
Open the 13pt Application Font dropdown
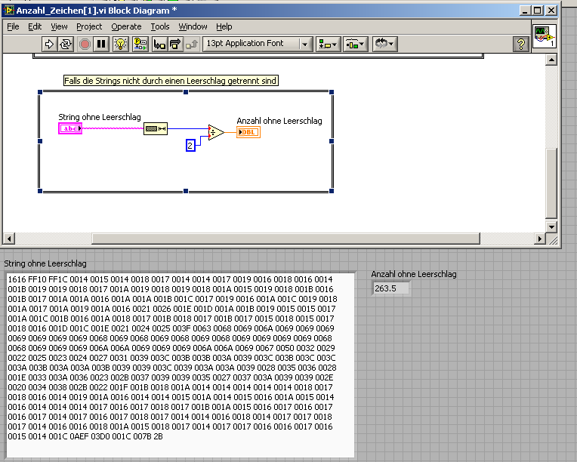[x=257, y=44]
